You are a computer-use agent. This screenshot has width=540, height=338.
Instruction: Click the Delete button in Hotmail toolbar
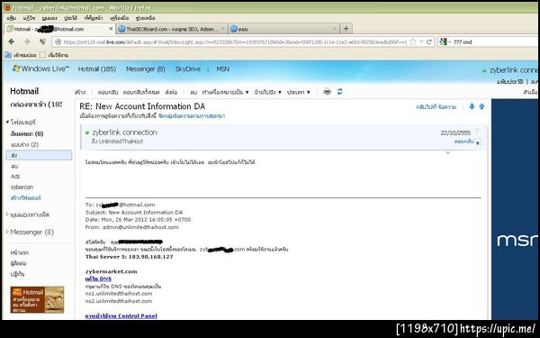(193, 92)
